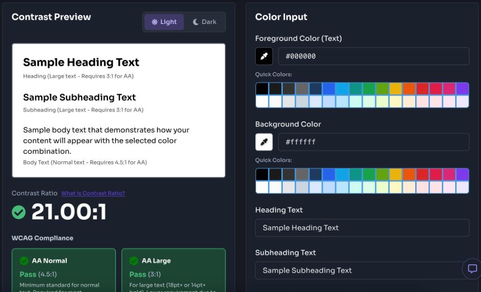
Task: Pick magenta pink foreground quick color
Action: (449, 89)
